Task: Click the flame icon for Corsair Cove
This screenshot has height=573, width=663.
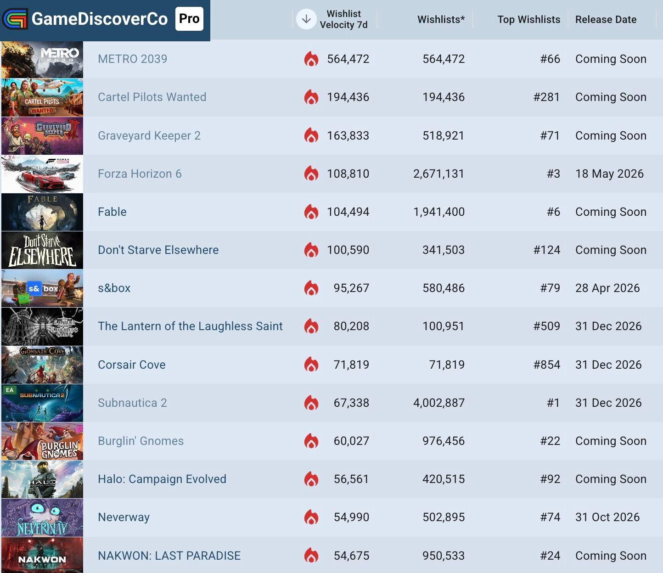Action: click(x=311, y=365)
